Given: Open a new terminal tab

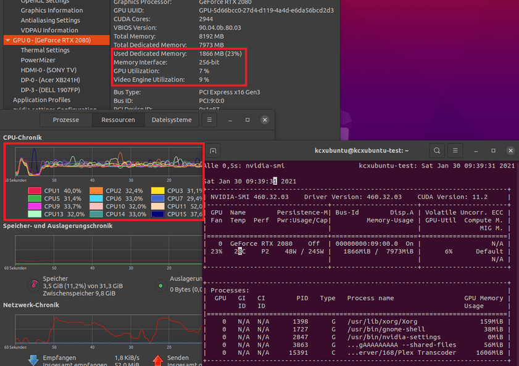Looking at the screenshot, I should (213, 151).
